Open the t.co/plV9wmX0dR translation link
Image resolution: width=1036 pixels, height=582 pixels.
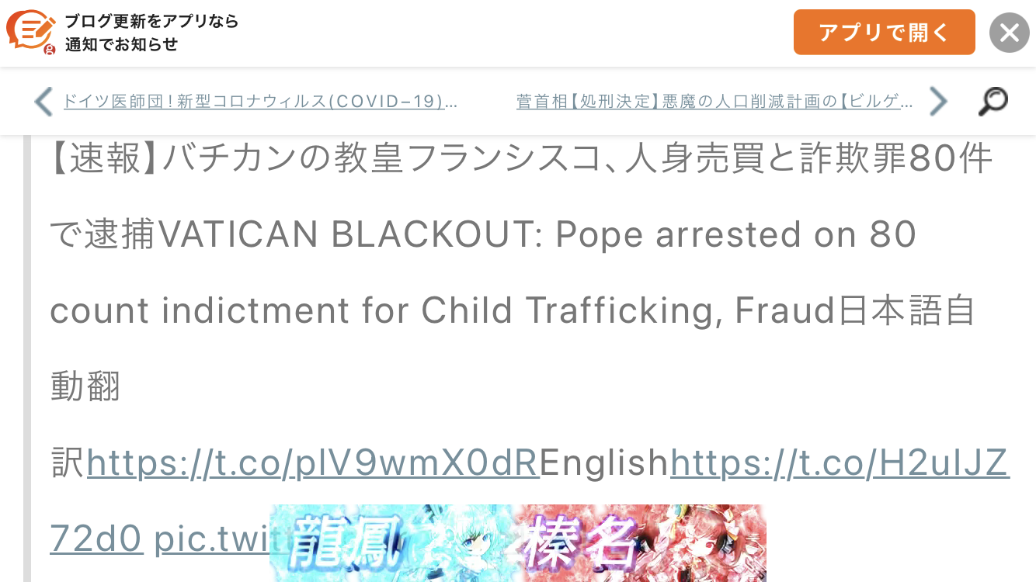[x=313, y=462]
